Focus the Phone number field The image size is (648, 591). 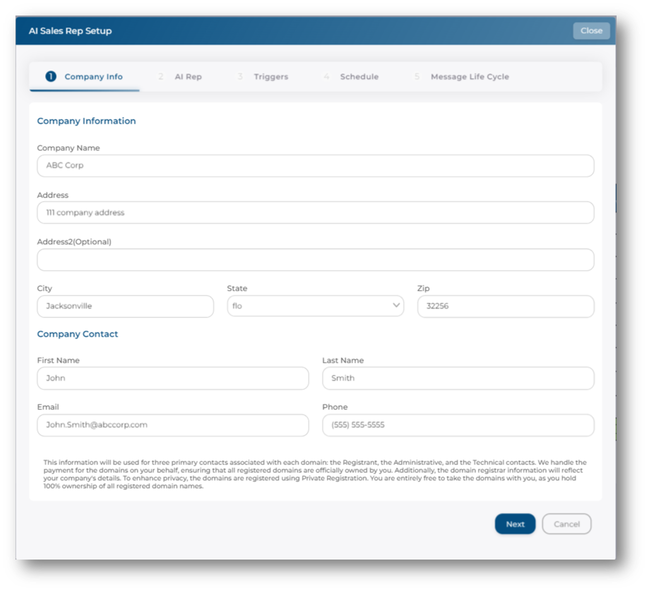(458, 425)
